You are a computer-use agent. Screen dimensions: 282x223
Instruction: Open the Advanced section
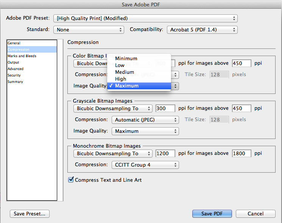16,69
